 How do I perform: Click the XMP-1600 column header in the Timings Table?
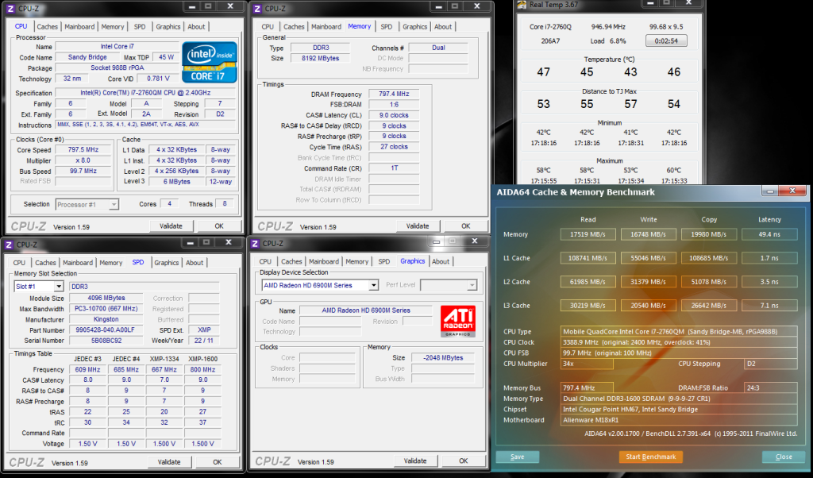[x=202, y=359]
